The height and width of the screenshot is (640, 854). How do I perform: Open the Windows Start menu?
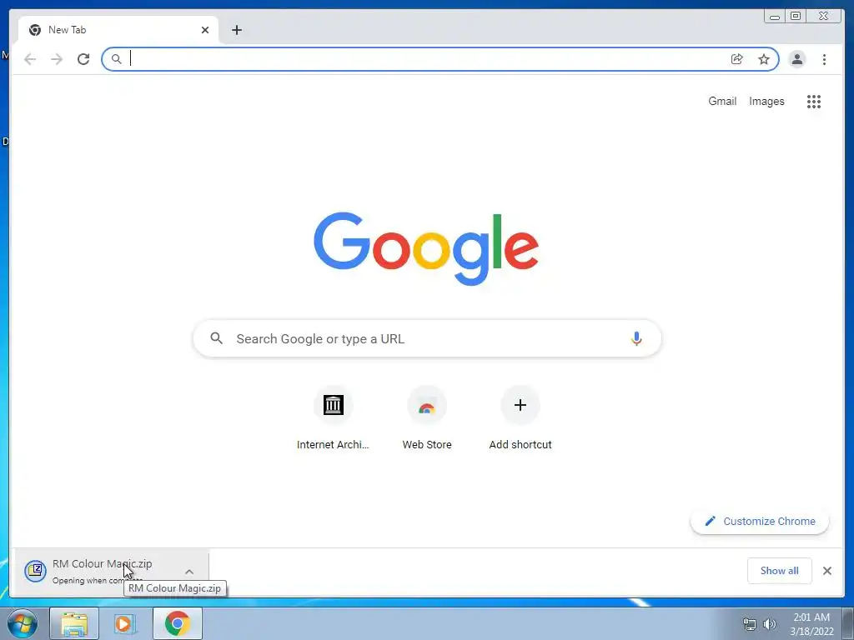coord(23,623)
